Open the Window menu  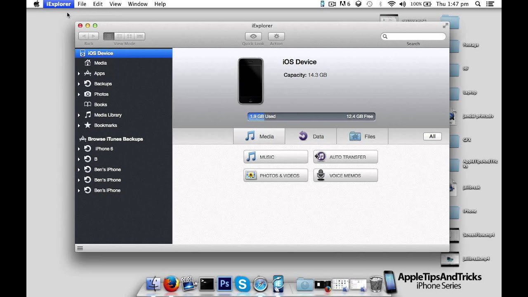coord(138,4)
